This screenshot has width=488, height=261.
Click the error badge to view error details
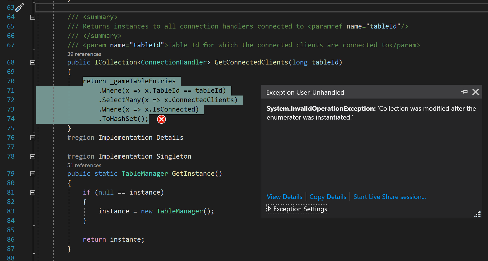(161, 119)
